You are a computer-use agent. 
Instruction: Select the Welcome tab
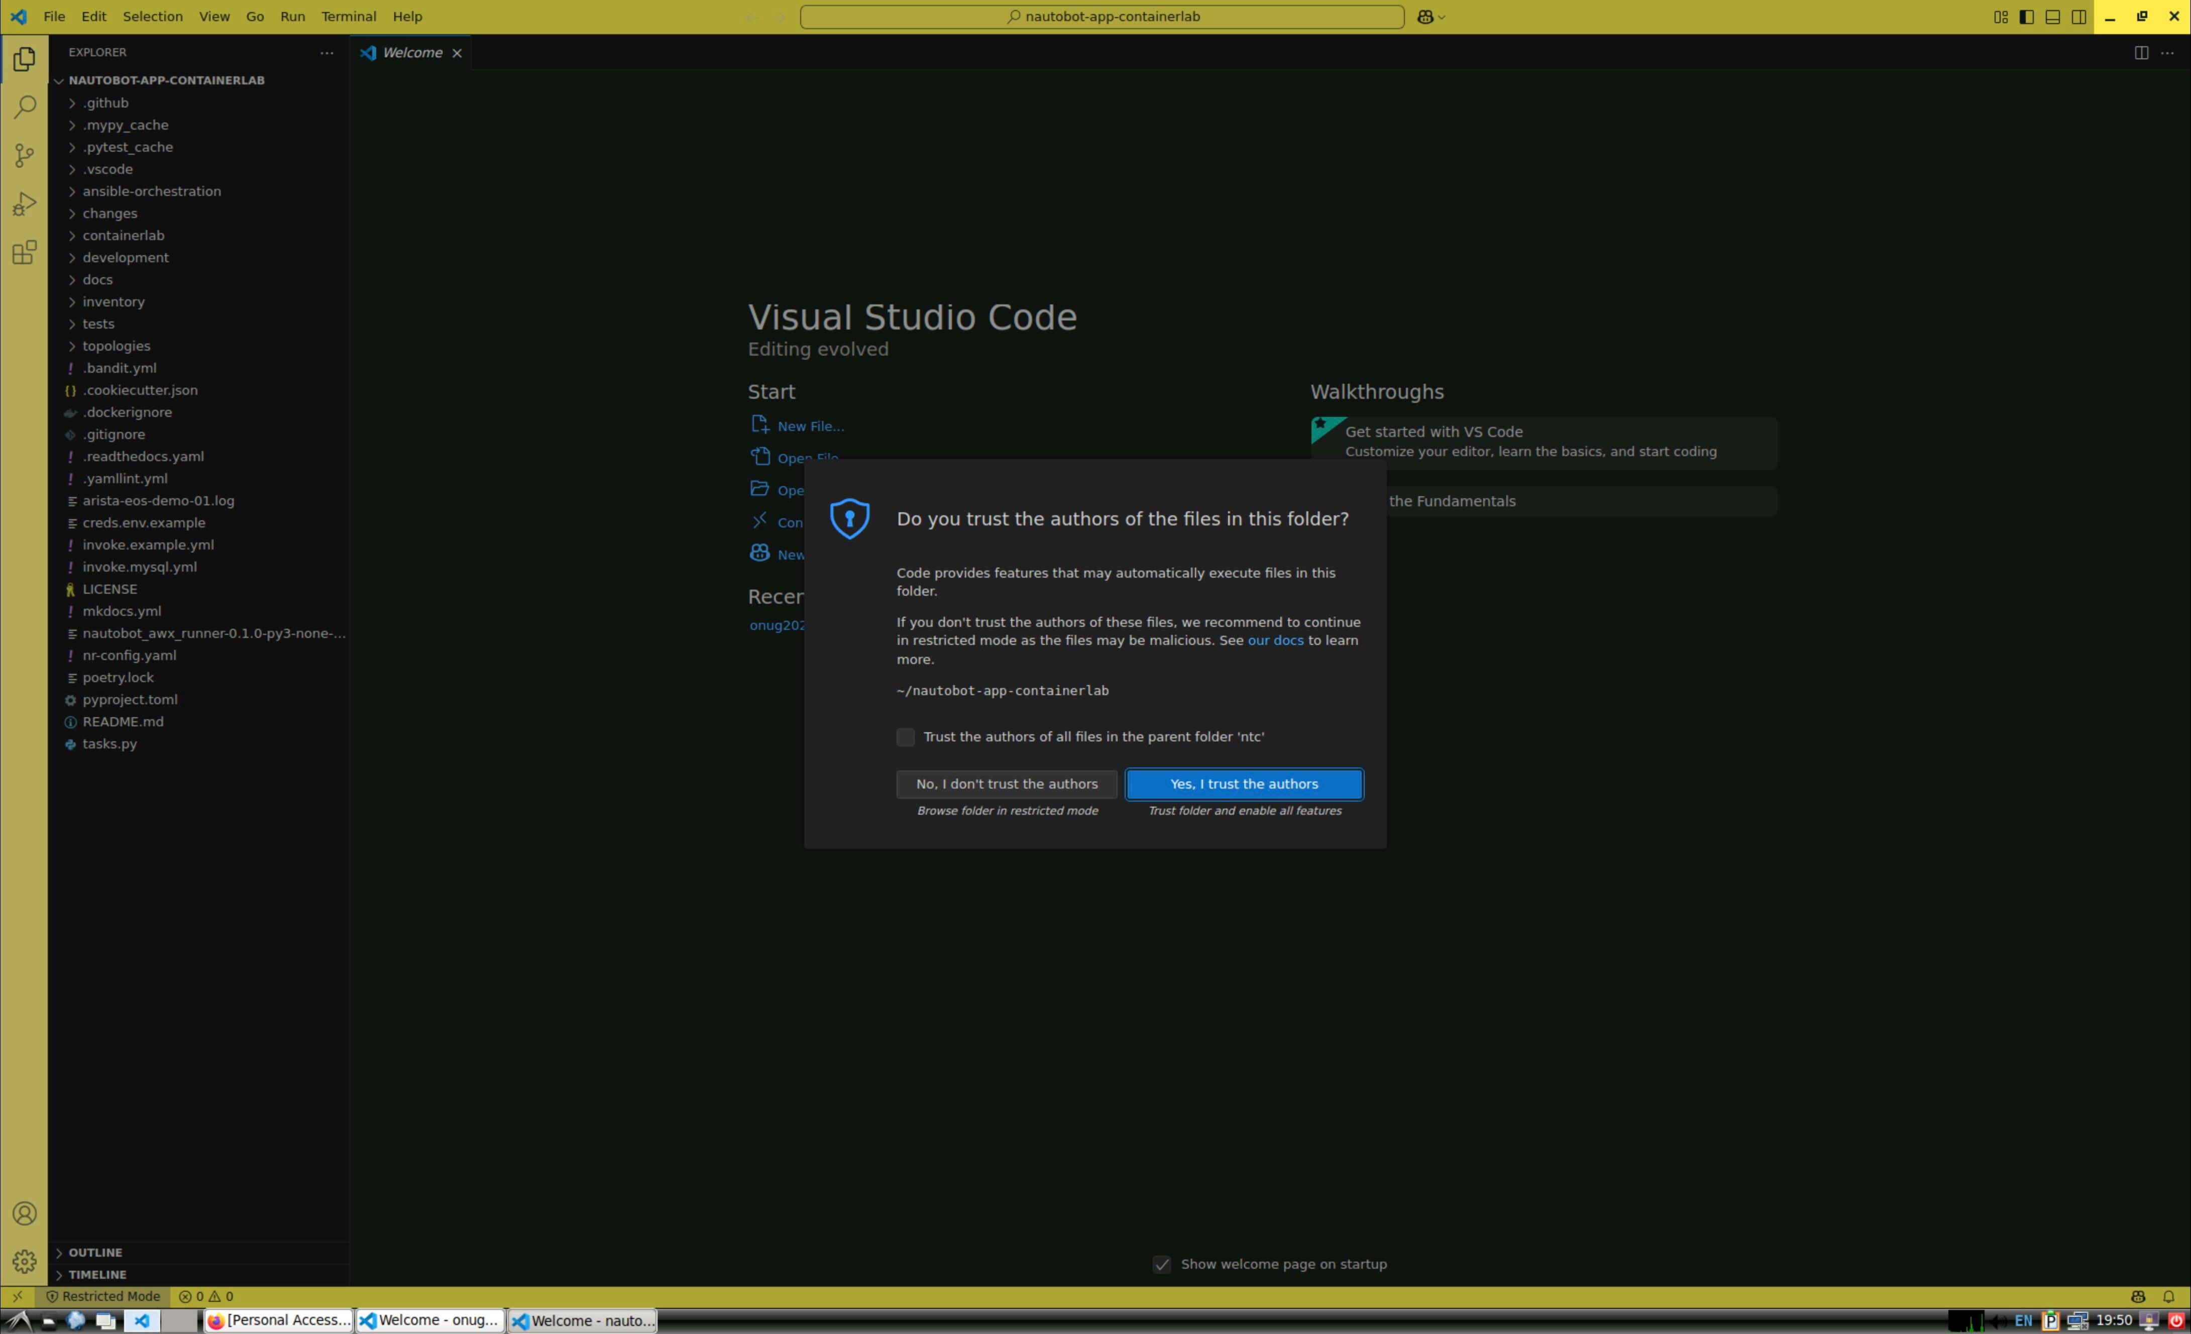(412, 53)
